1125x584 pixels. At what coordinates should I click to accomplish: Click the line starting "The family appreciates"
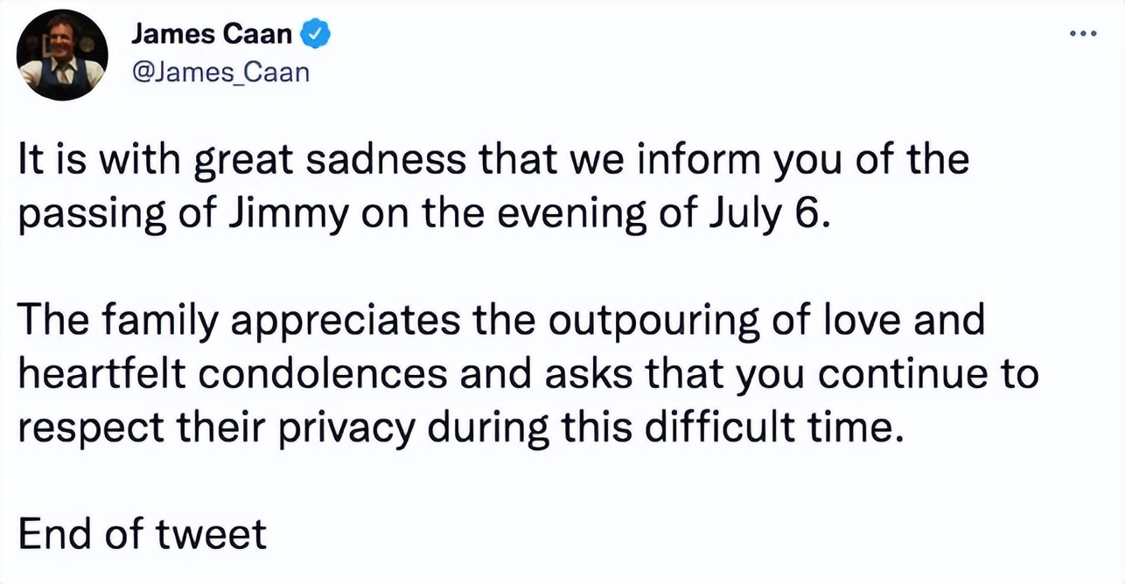click(501, 322)
